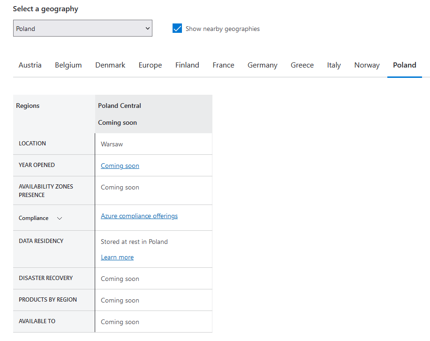Select the Greece tab
Image resolution: width=430 pixels, height=341 pixels.
point(302,65)
